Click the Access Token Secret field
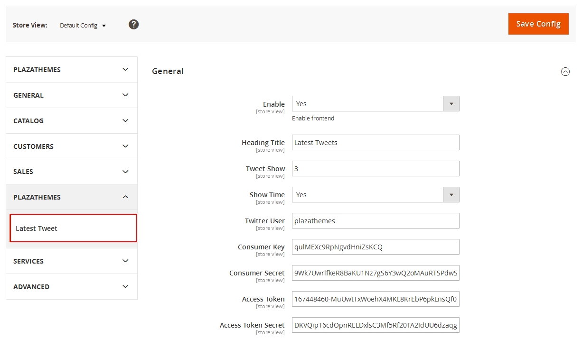 pos(375,325)
